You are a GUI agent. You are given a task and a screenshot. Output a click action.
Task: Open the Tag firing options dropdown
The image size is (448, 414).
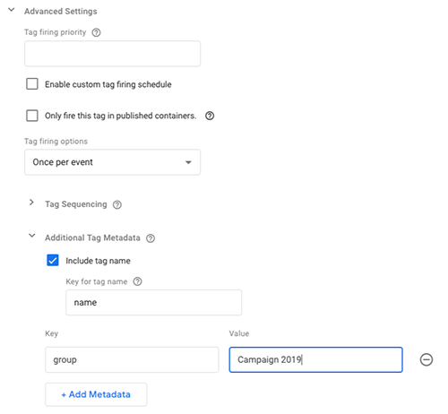click(112, 162)
